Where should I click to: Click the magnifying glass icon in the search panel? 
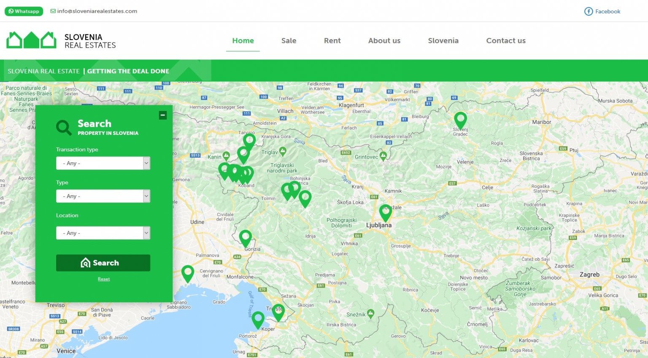pyautogui.click(x=63, y=127)
